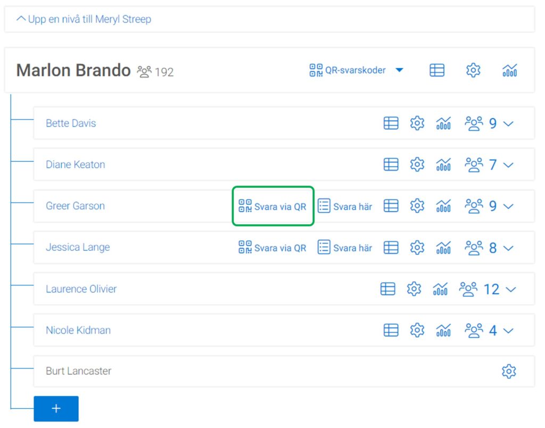Viewport: 545px width, 428px height.
Task: Open Marlon Brando table view icon
Action: click(437, 70)
